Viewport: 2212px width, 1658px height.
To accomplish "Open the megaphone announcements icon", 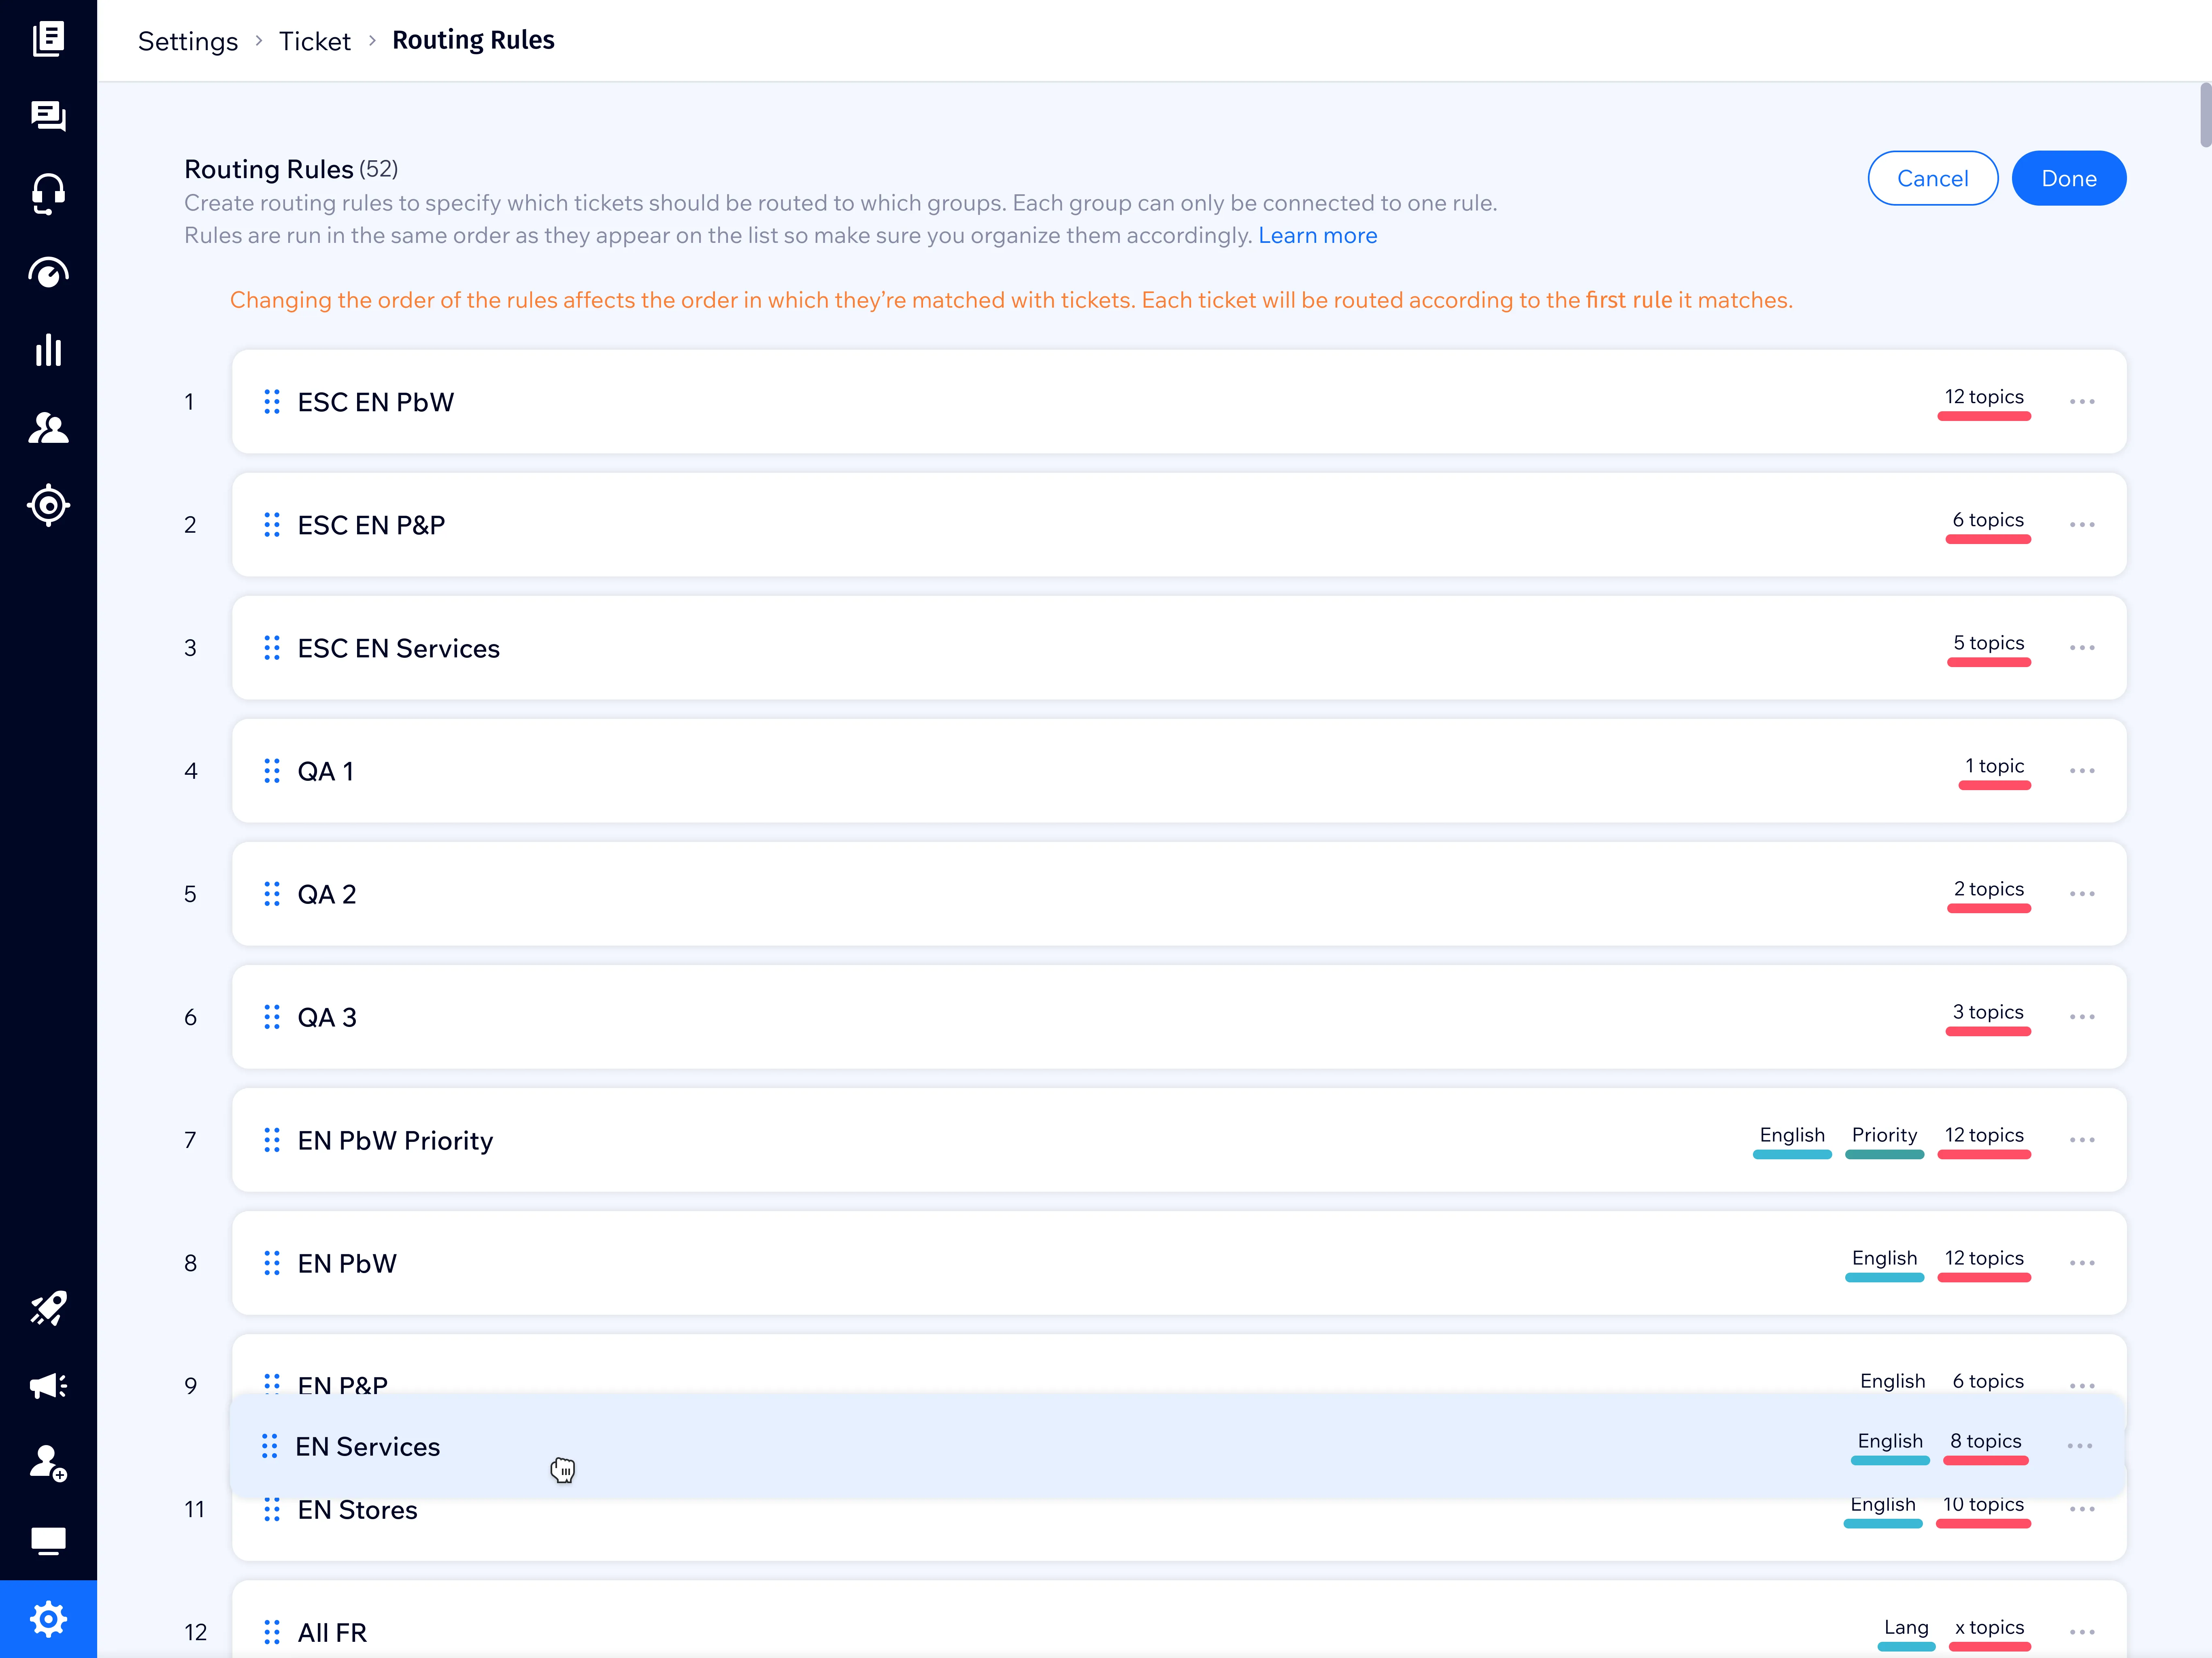I will (x=48, y=1385).
